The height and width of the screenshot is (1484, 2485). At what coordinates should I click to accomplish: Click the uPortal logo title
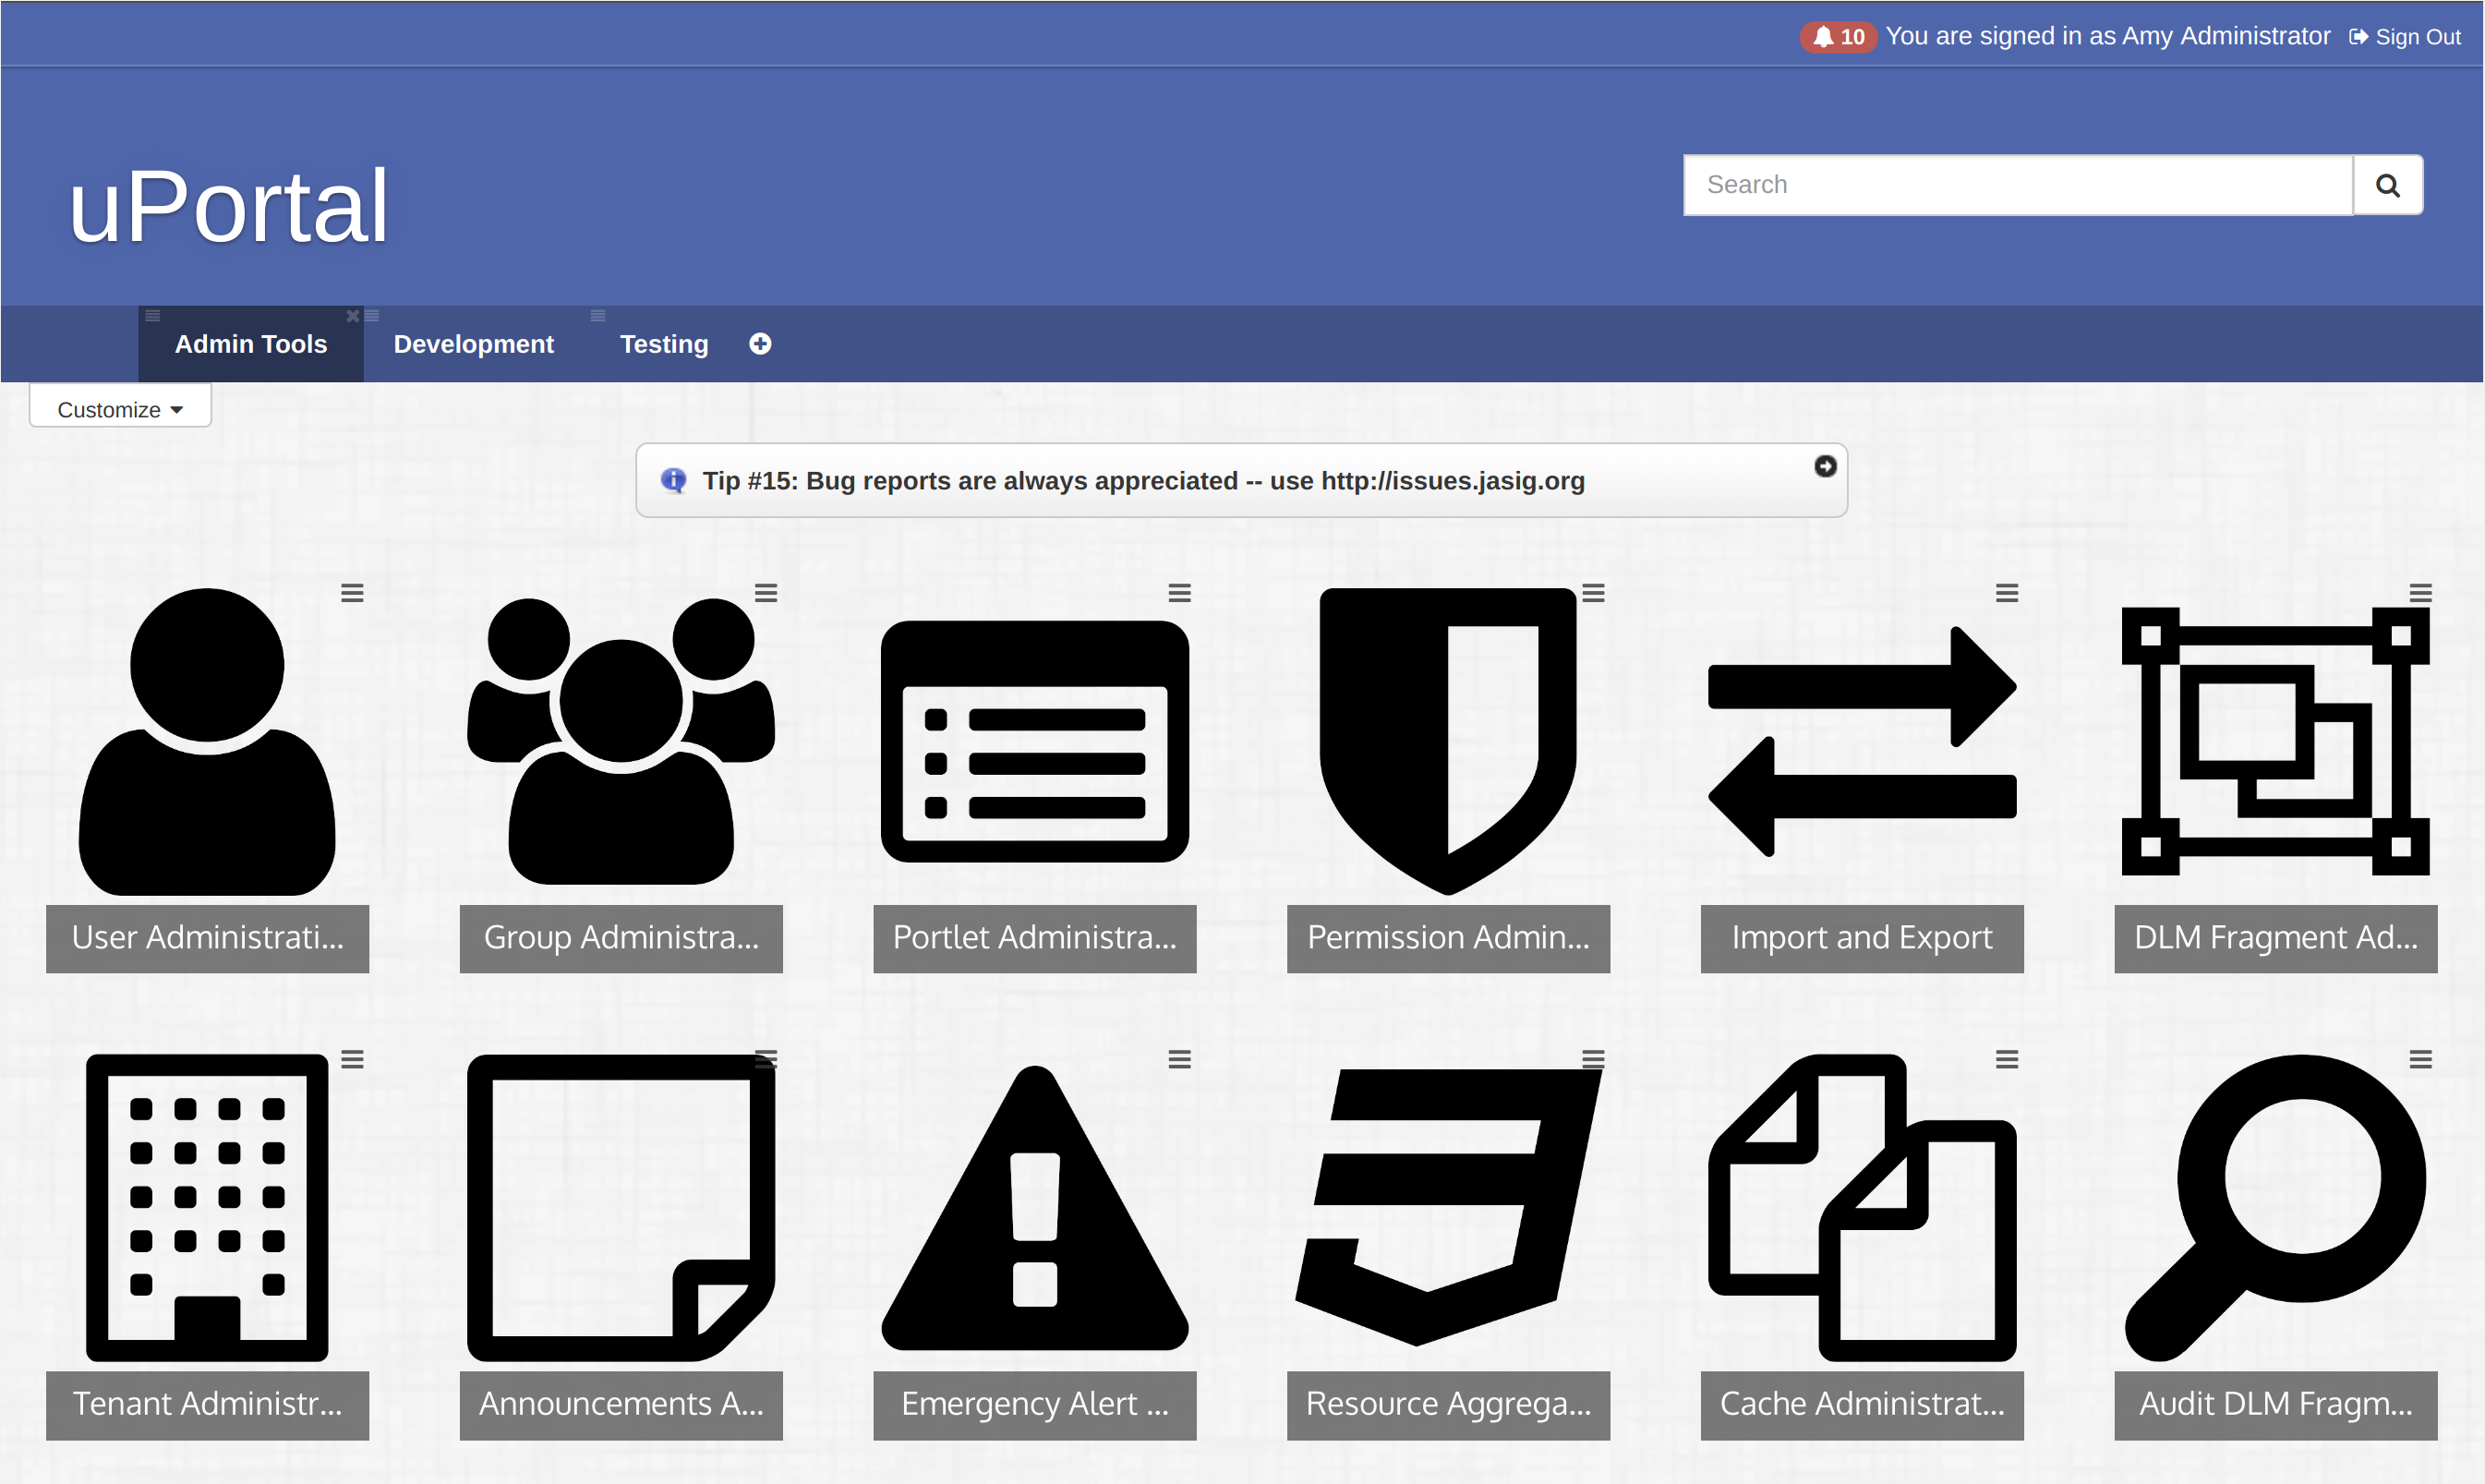228,206
